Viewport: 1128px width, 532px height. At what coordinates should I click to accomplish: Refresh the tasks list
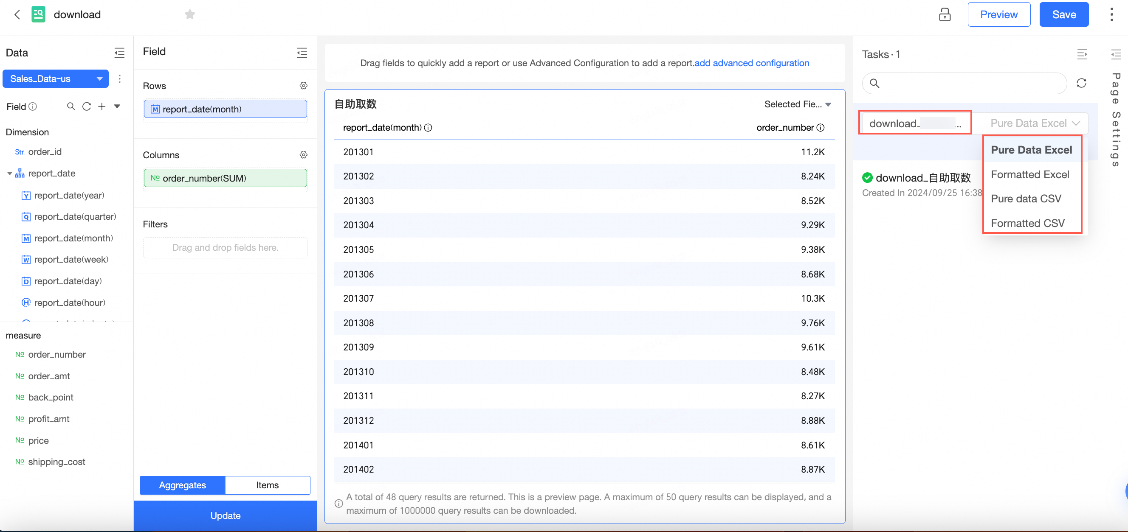pos(1081,83)
